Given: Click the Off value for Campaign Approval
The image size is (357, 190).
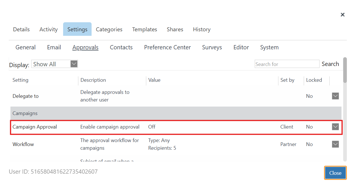Looking at the screenshot, I should click(x=152, y=127).
